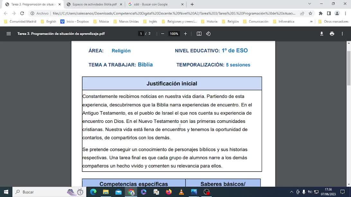
Task: Click the PDF vertical scrollbar thumb
Action: tap(349, 68)
